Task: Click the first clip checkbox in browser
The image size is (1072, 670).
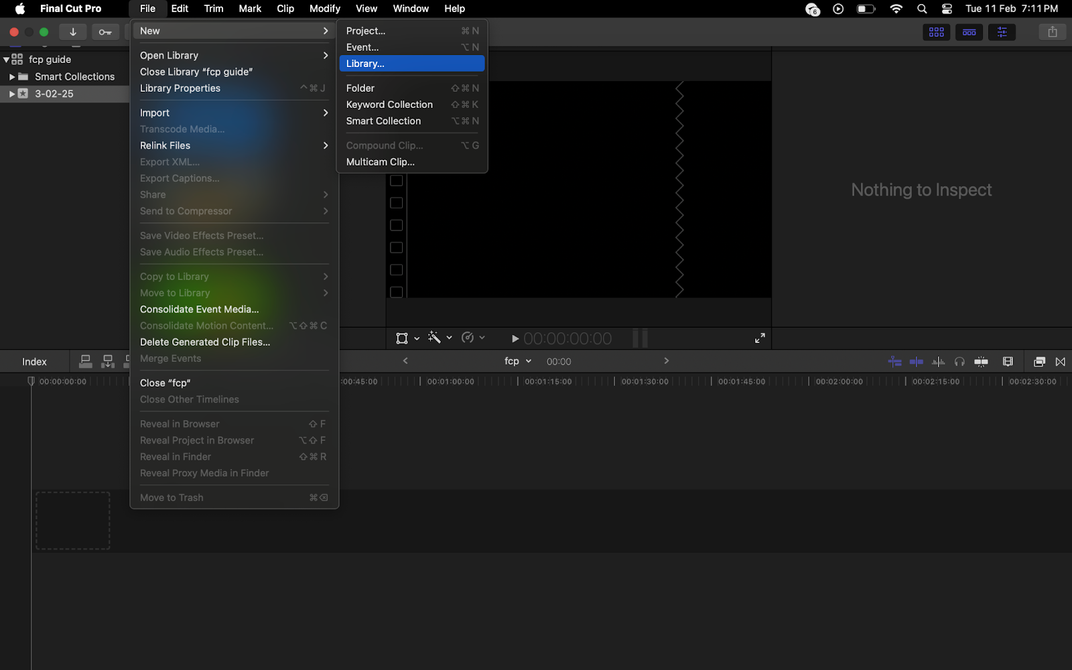Action: pyautogui.click(x=396, y=180)
